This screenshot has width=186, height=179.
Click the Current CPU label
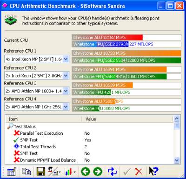pyautogui.click(x=16, y=40)
